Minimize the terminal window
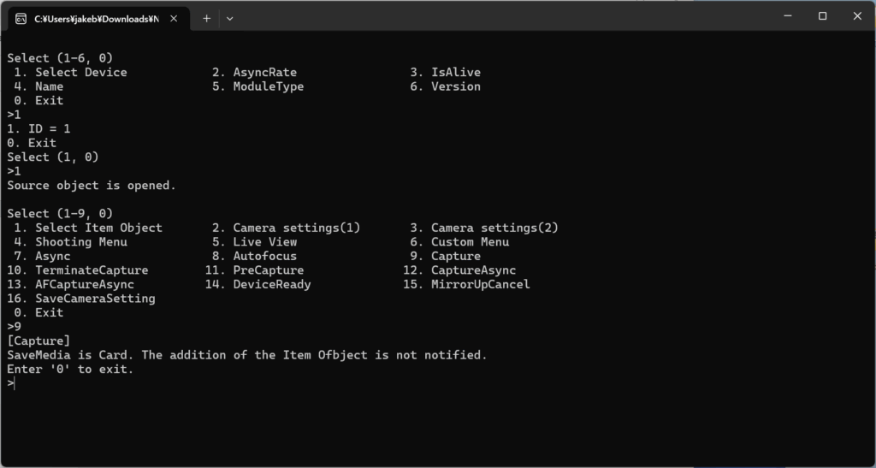Viewport: 876px width, 468px height. [787, 16]
